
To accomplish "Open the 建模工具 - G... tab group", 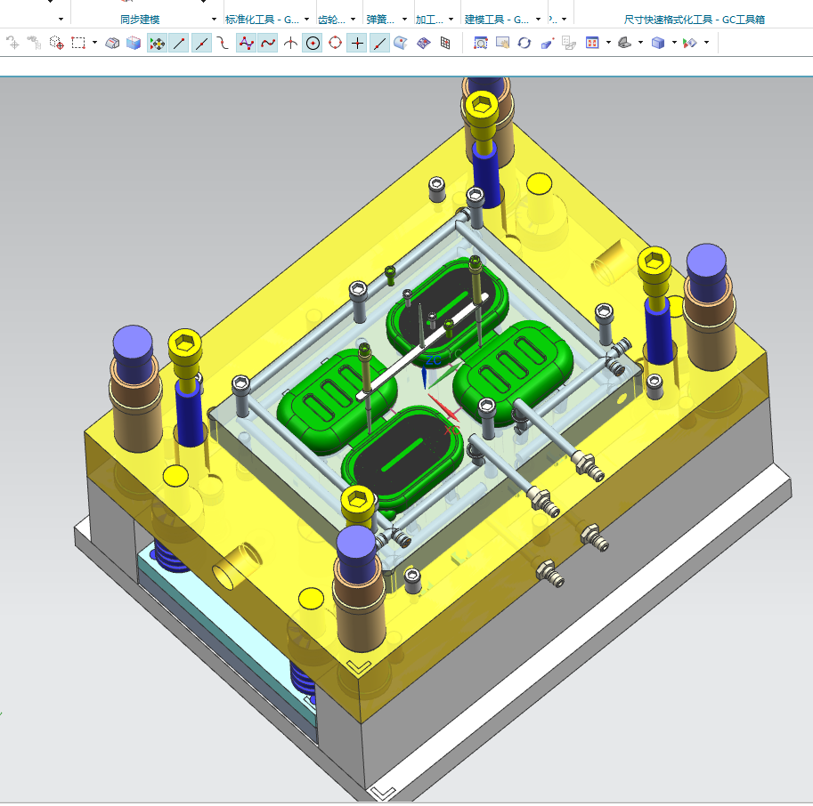I will click(497, 20).
